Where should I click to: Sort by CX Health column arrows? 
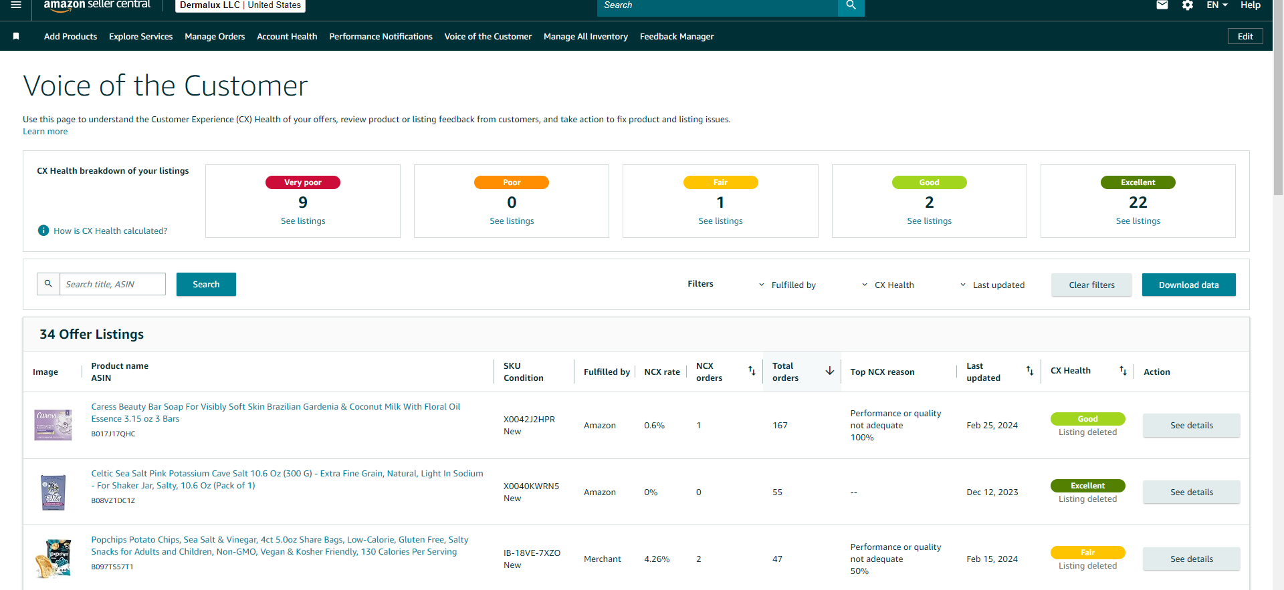(x=1123, y=371)
